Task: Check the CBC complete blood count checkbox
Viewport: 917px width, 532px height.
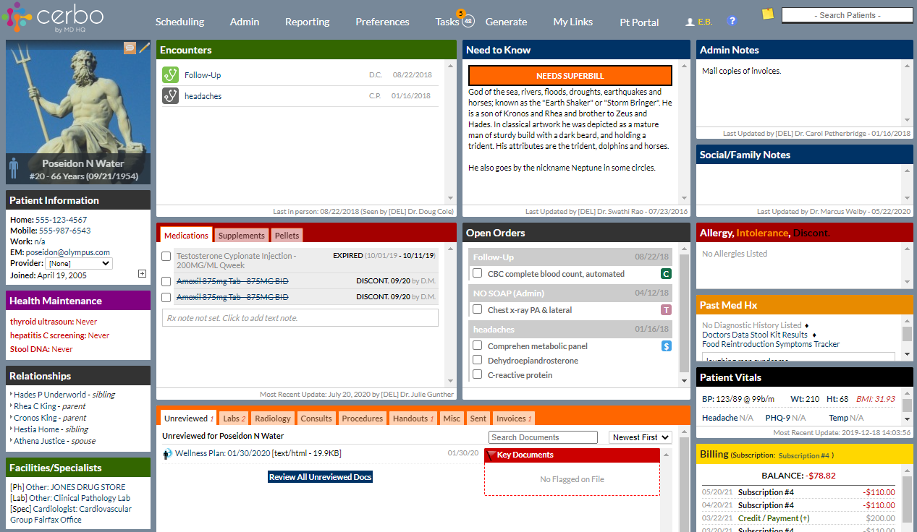Action: click(476, 274)
